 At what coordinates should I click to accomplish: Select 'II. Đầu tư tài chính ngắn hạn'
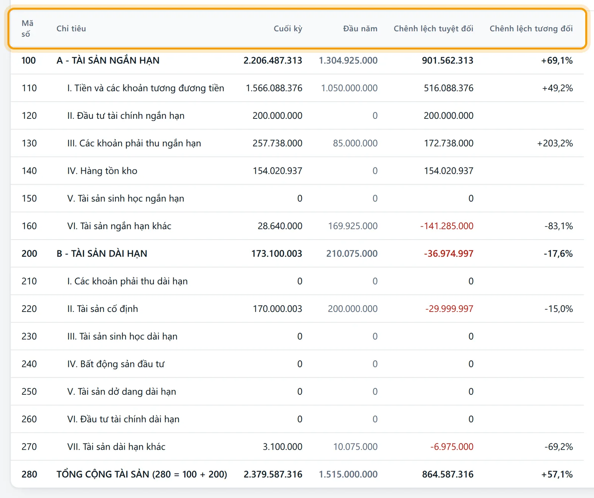point(126,115)
